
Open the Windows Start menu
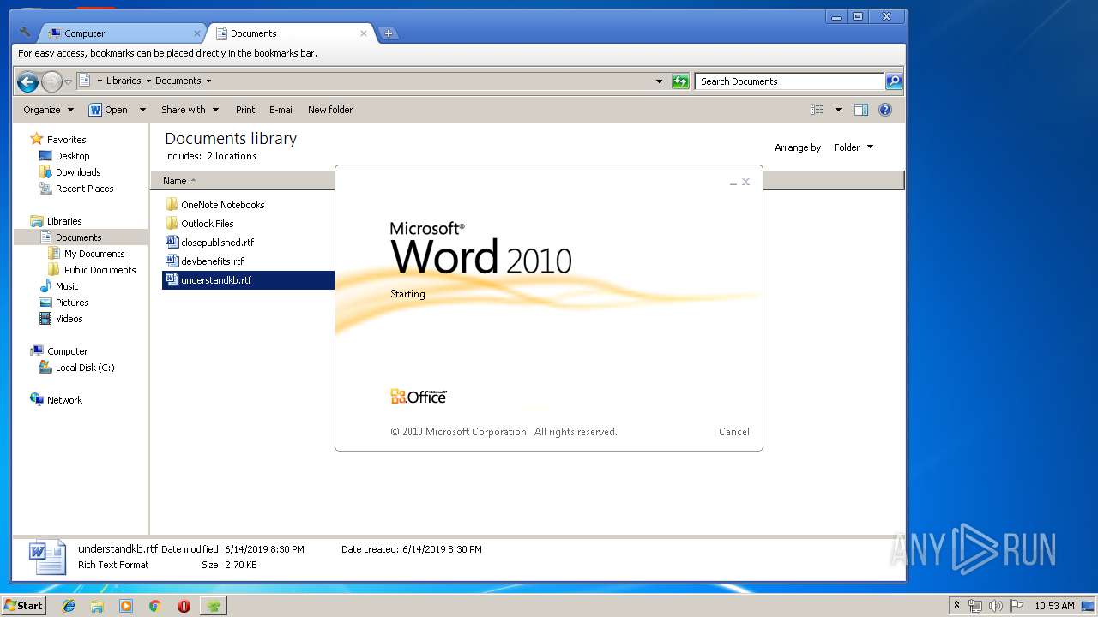[x=23, y=605]
